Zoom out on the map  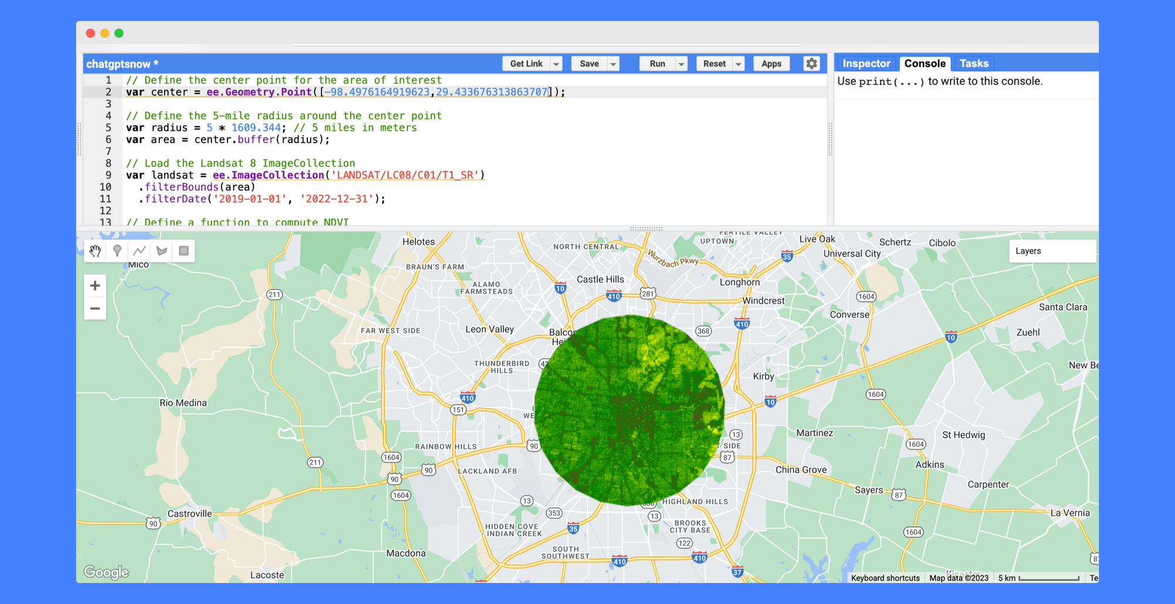click(x=95, y=309)
